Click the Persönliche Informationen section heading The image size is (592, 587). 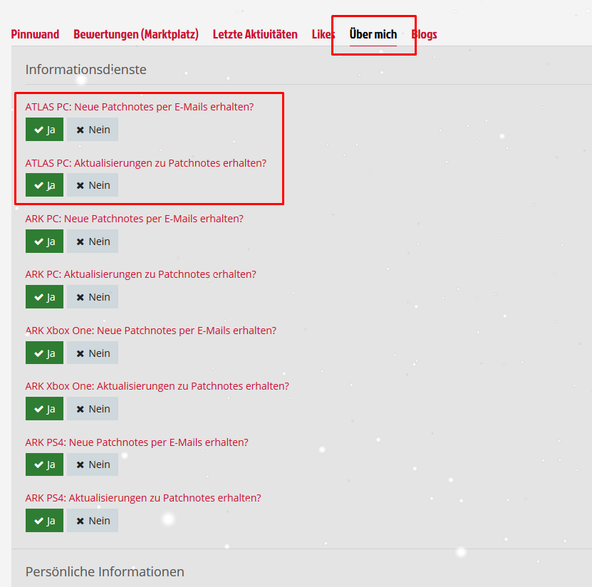point(105,571)
